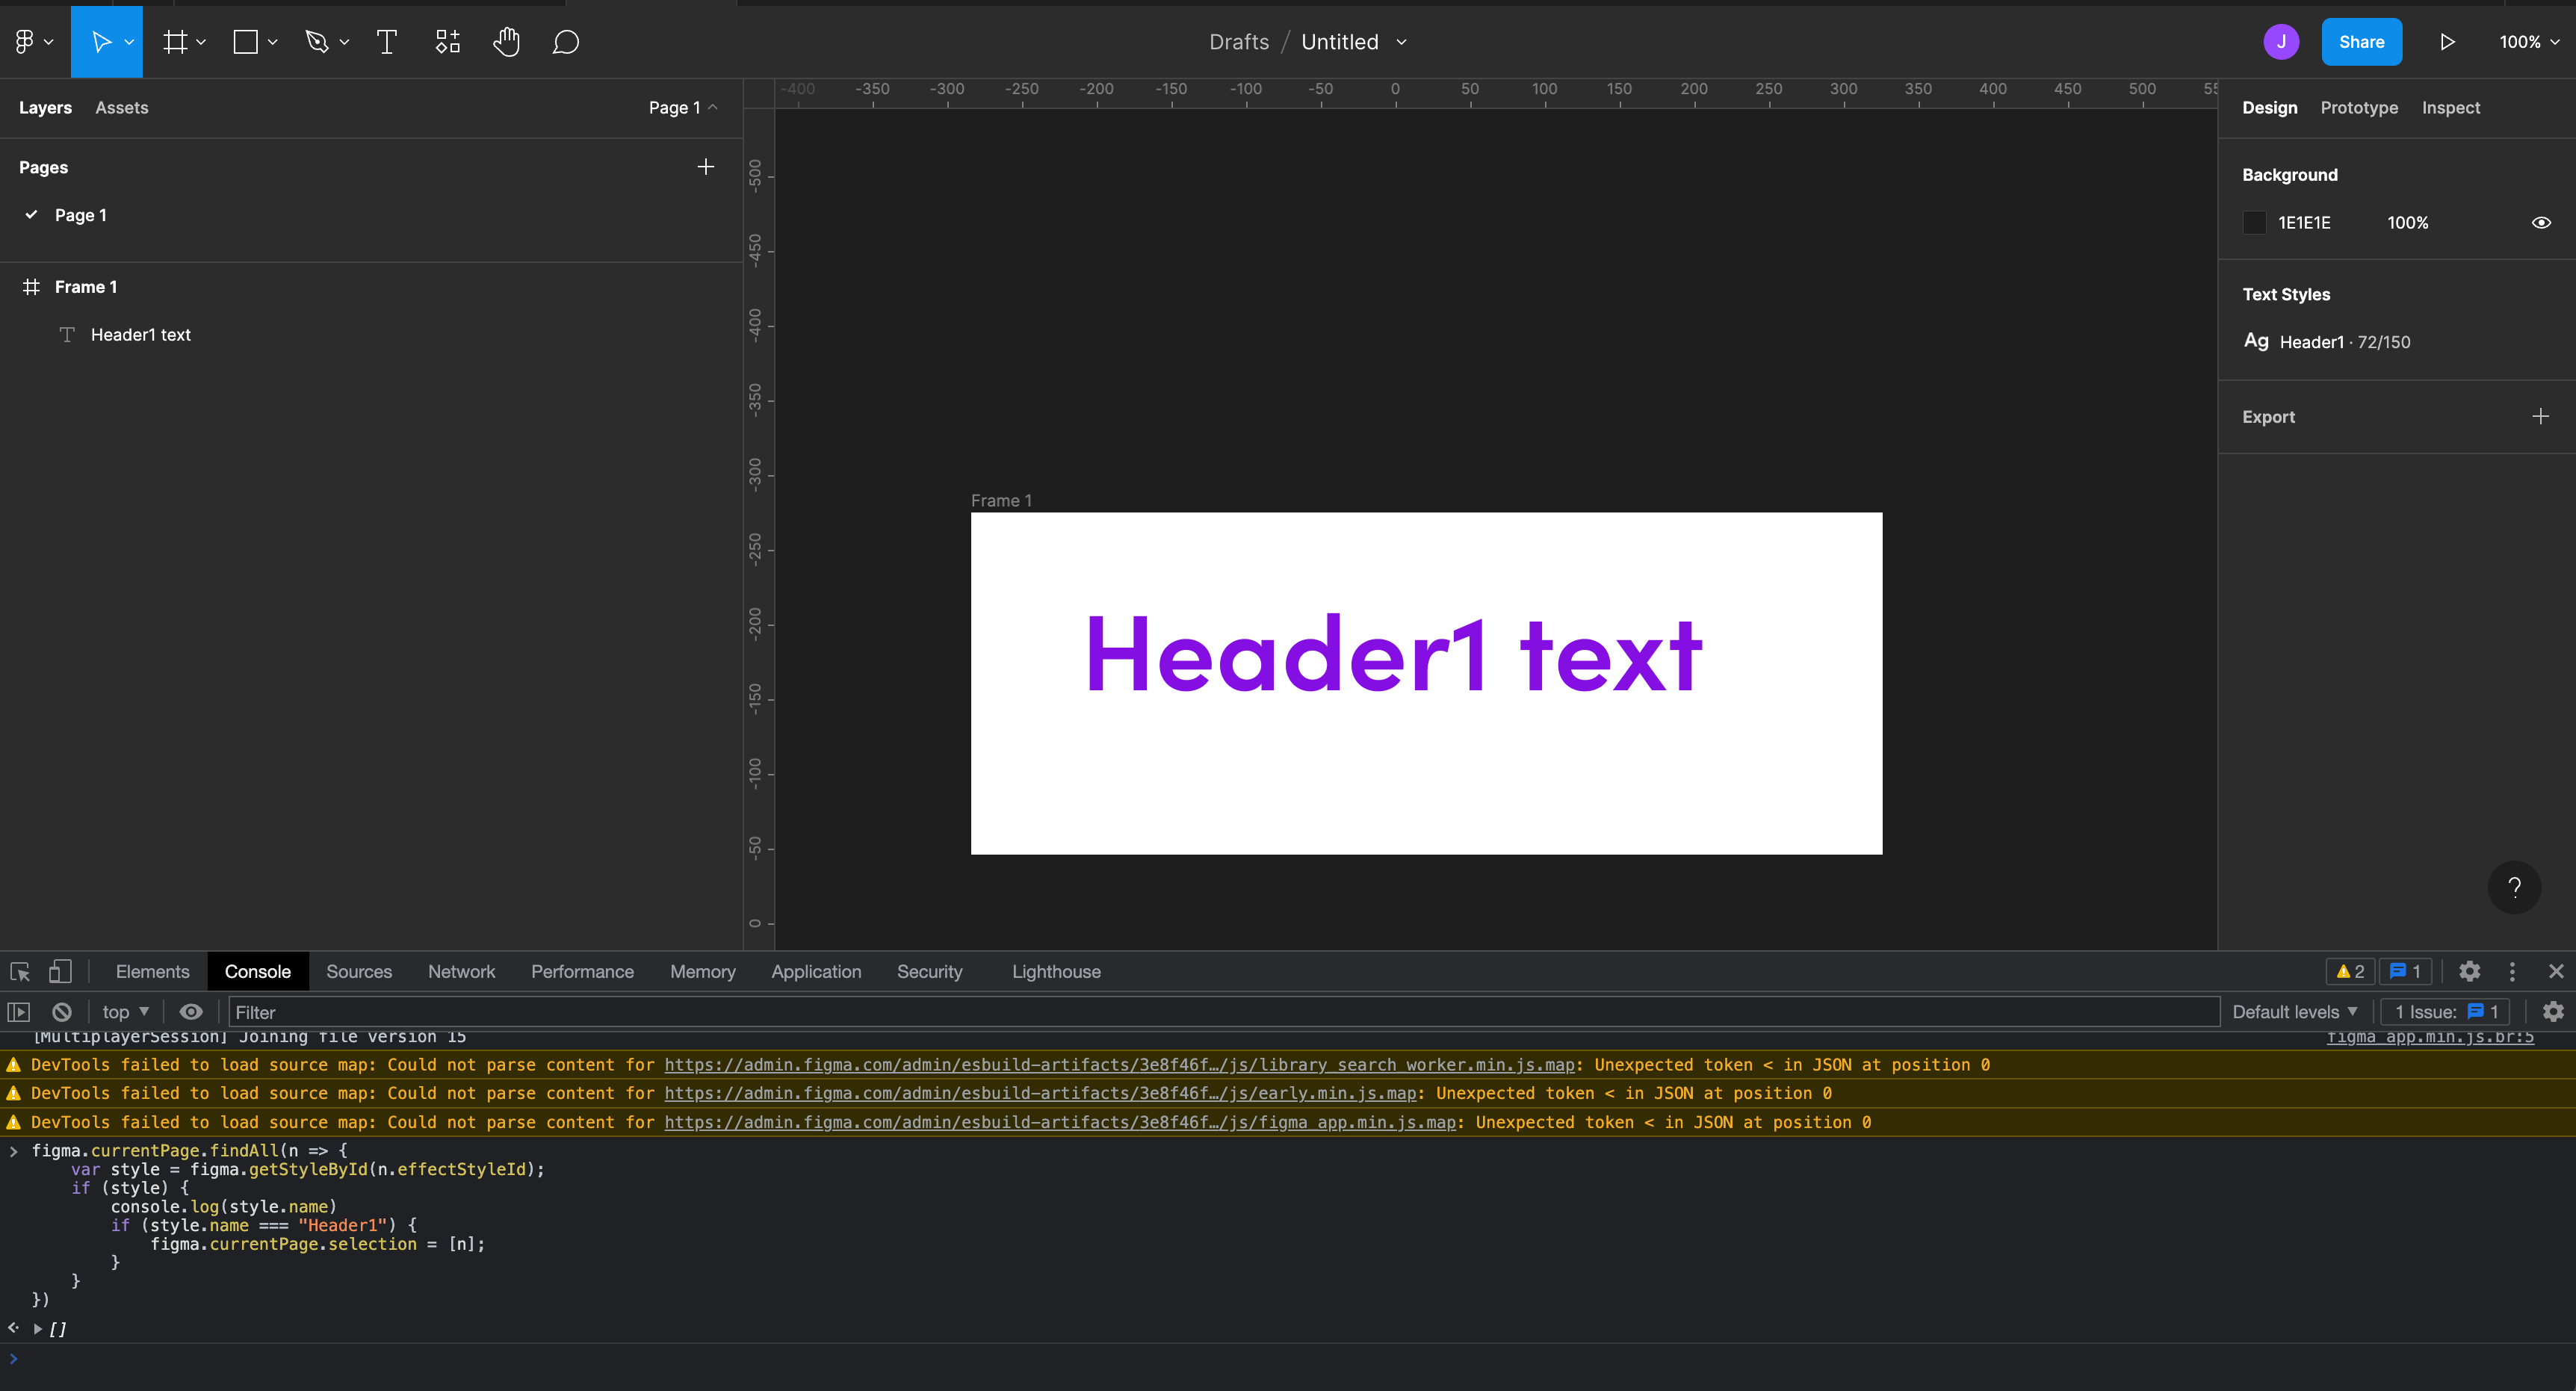Open the Elements DevTools tab

pos(152,971)
